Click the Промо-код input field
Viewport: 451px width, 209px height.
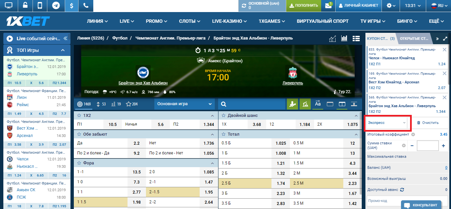pos(407,201)
